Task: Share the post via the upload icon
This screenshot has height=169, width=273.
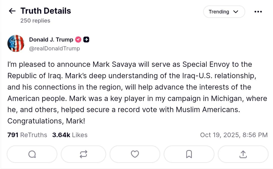Action: click(x=243, y=154)
